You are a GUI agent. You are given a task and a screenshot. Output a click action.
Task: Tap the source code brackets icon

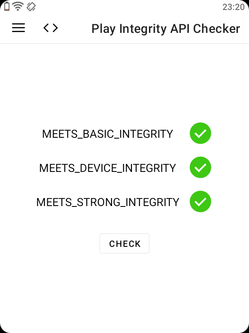click(51, 28)
